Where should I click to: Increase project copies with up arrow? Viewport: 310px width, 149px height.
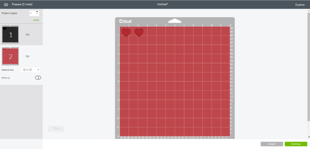pos(37,12)
